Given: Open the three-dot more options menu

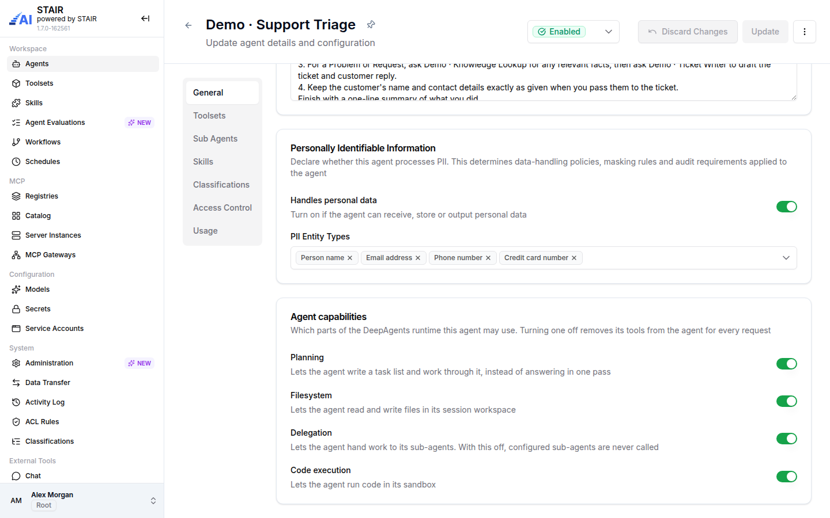Looking at the screenshot, I should point(805,32).
